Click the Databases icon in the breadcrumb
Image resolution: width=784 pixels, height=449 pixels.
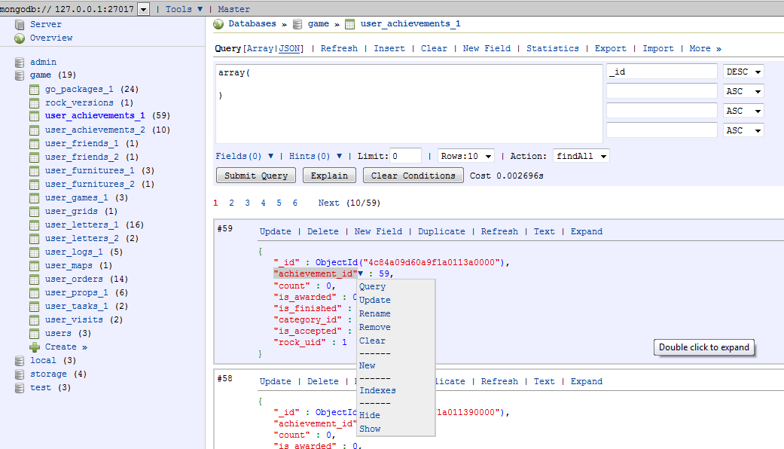[217, 23]
